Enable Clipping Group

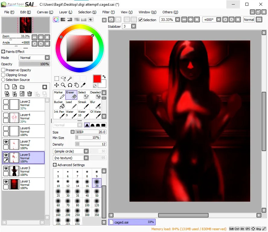pos(3,75)
